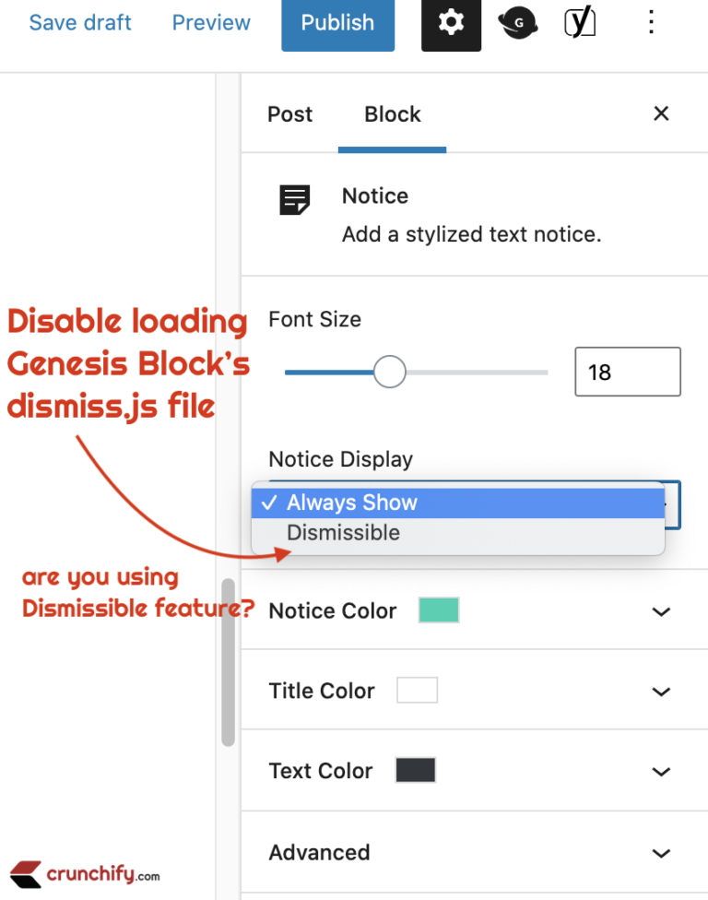Expand the Title Color section
Screen dimensions: 708x900
(661, 691)
